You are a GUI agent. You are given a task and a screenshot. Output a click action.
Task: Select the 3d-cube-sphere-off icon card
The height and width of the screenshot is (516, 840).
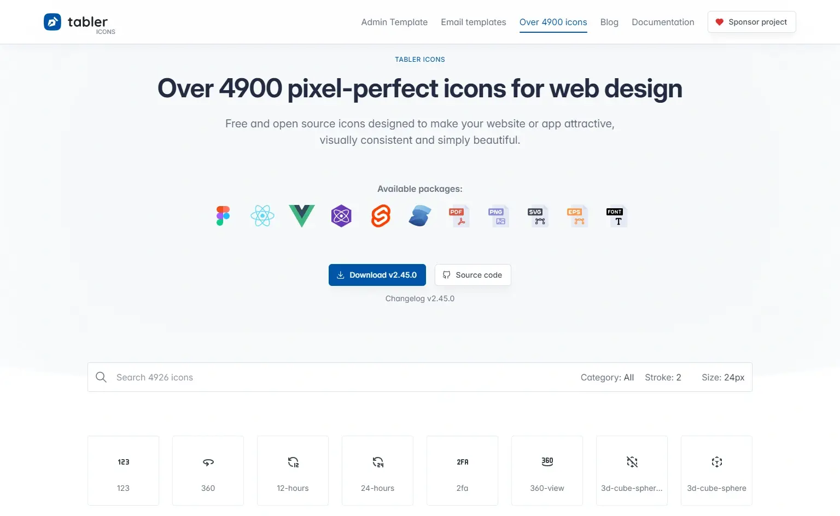point(632,471)
